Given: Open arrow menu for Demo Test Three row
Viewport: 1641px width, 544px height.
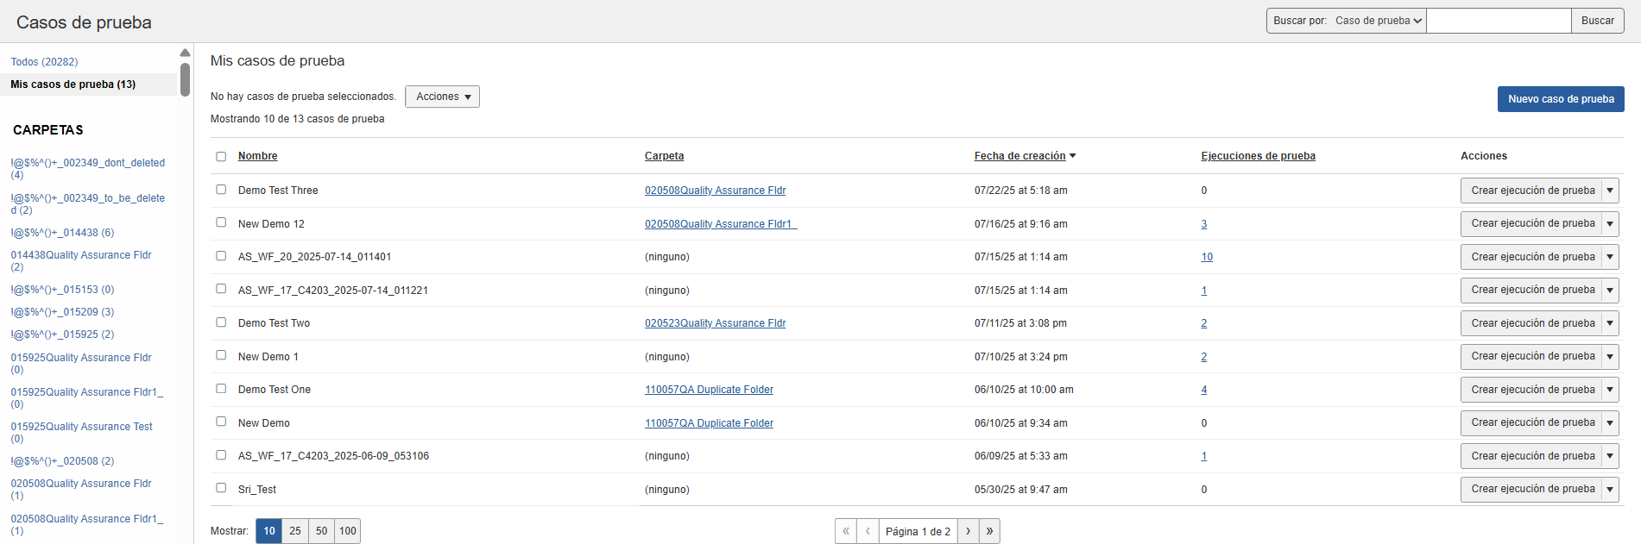Looking at the screenshot, I should (x=1610, y=191).
